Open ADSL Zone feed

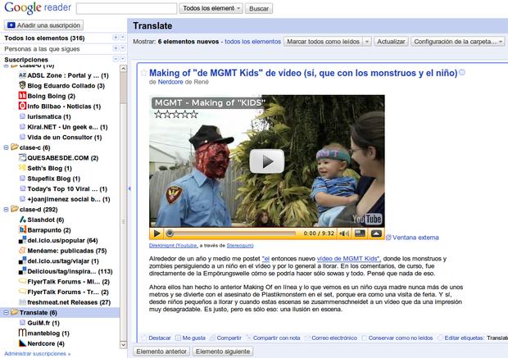(x=68, y=75)
